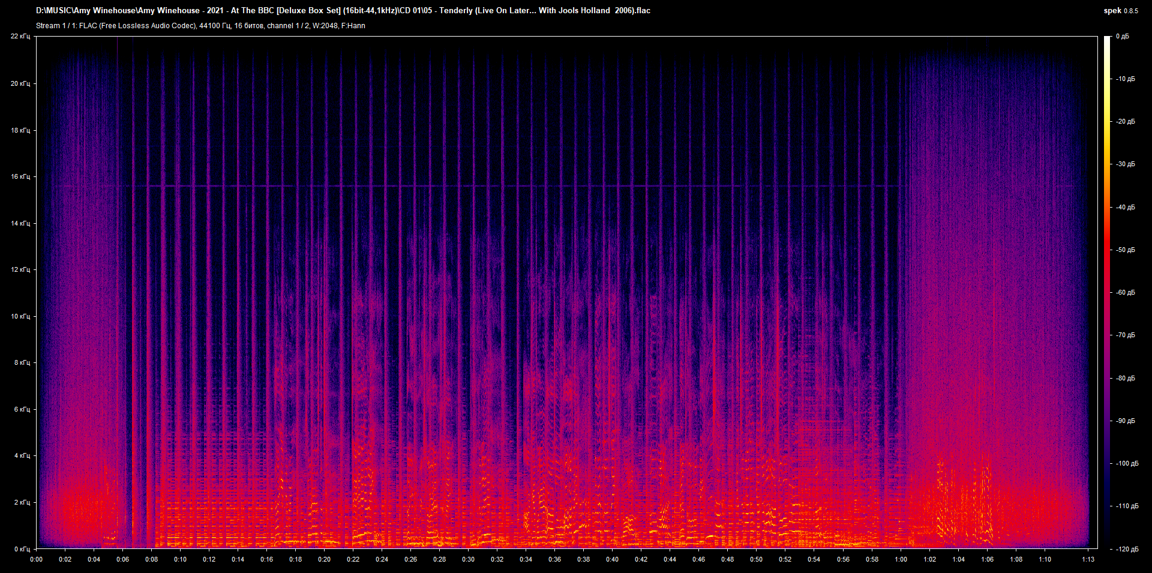
Task: Select the 0:46 time axis label
Action: coord(698,559)
